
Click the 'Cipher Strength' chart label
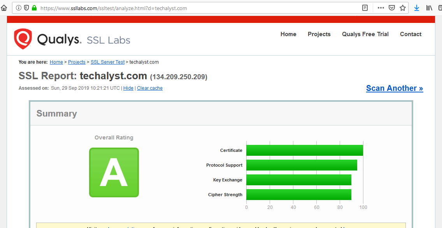225,195
